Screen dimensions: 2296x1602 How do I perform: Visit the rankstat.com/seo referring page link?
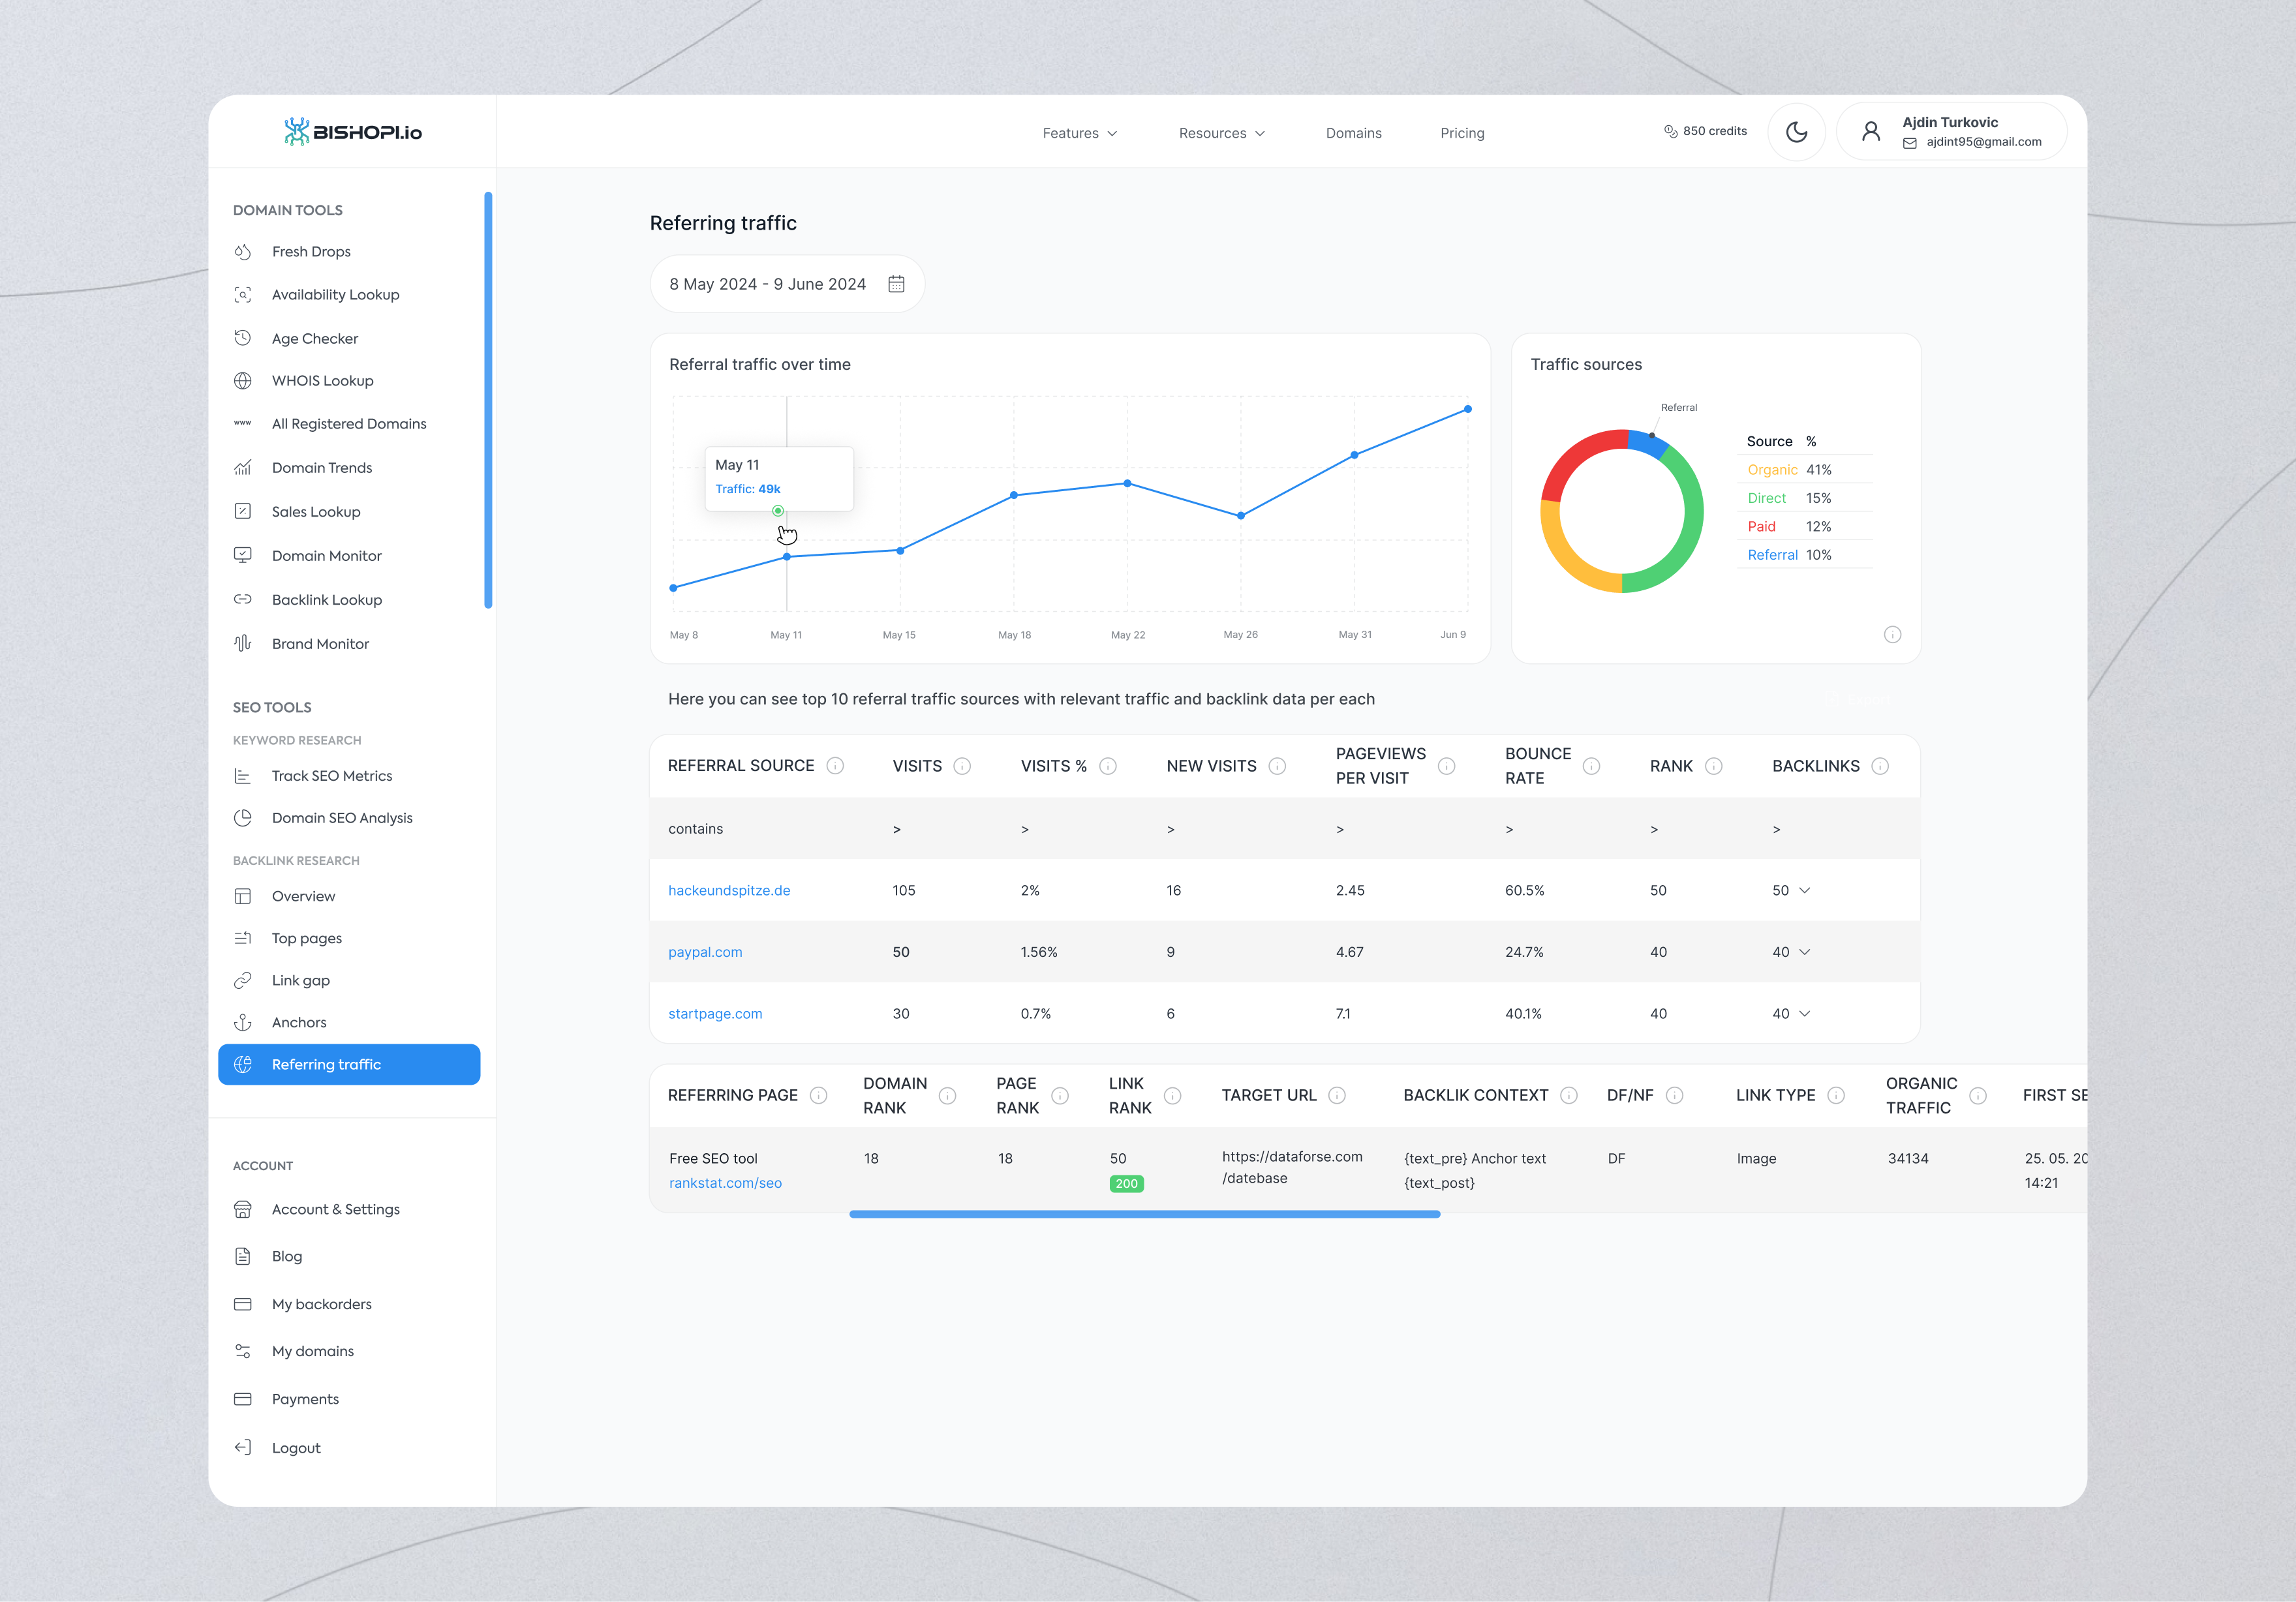point(725,1182)
